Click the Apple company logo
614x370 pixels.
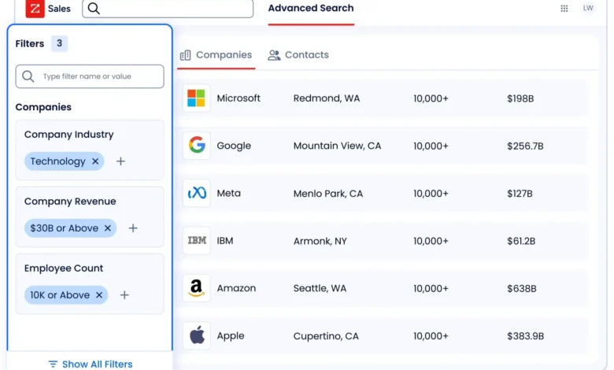pos(196,335)
